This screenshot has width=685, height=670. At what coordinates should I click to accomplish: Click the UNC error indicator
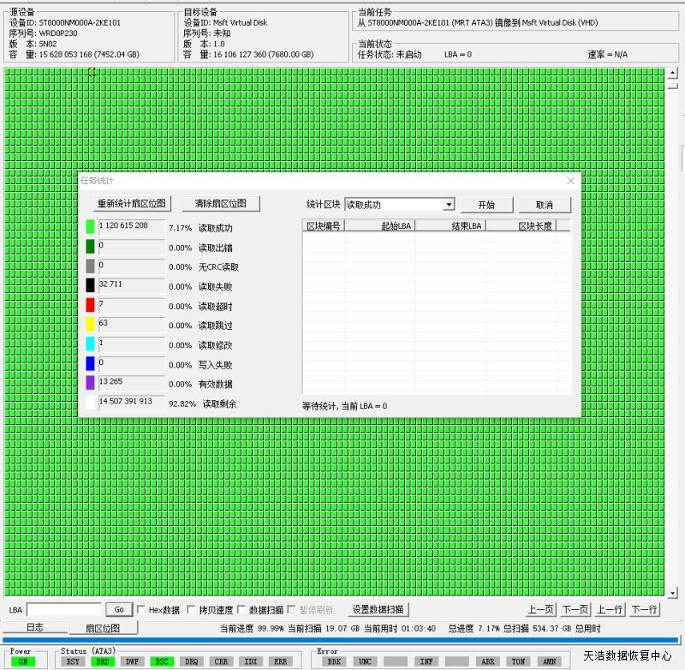click(364, 661)
